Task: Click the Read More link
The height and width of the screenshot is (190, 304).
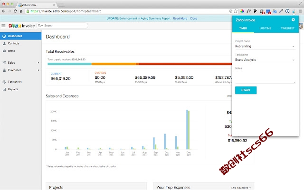Action: click(180, 19)
